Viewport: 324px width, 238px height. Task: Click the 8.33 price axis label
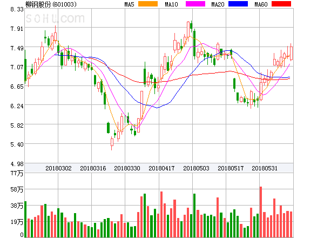[17, 9]
